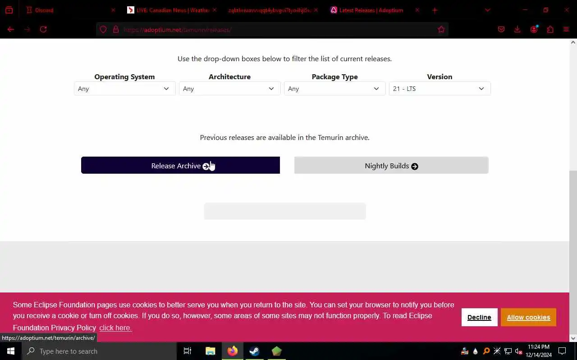Open the Extensions puzzle icon
The height and width of the screenshot is (360, 577).
550,29
